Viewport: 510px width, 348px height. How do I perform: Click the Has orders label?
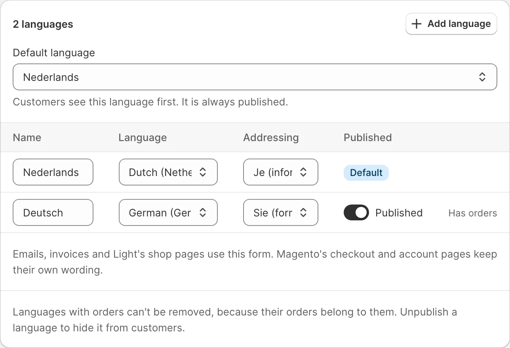pos(473,213)
